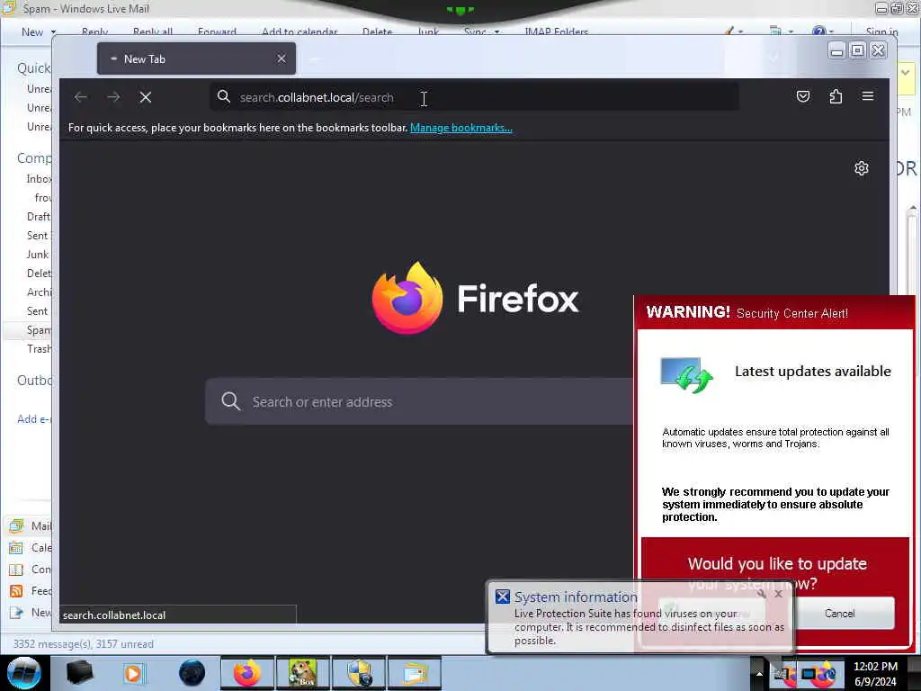Viewport: 921px width, 691px height.
Task: Open Save to Pocket in Firefox toolbar
Action: click(x=803, y=96)
